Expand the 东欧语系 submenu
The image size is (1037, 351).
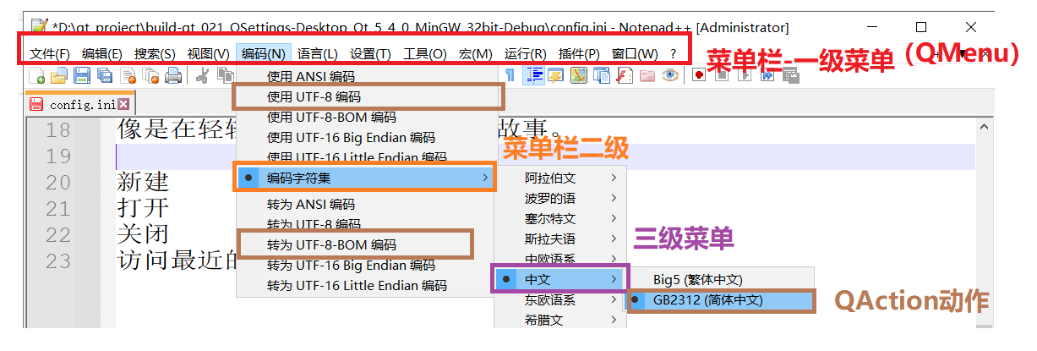click(x=560, y=299)
